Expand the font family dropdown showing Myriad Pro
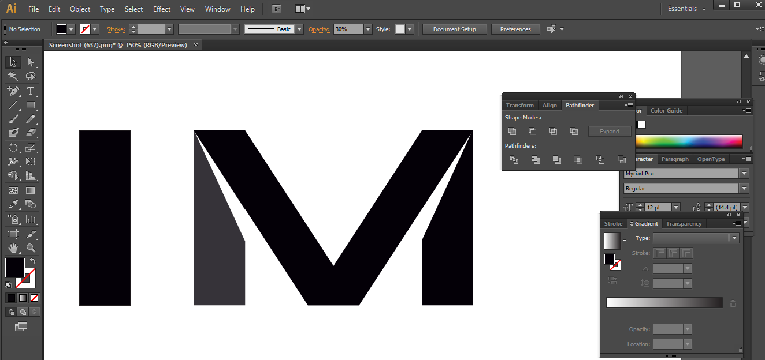The width and height of the screenshot is (765, 360). click(744, 173)
